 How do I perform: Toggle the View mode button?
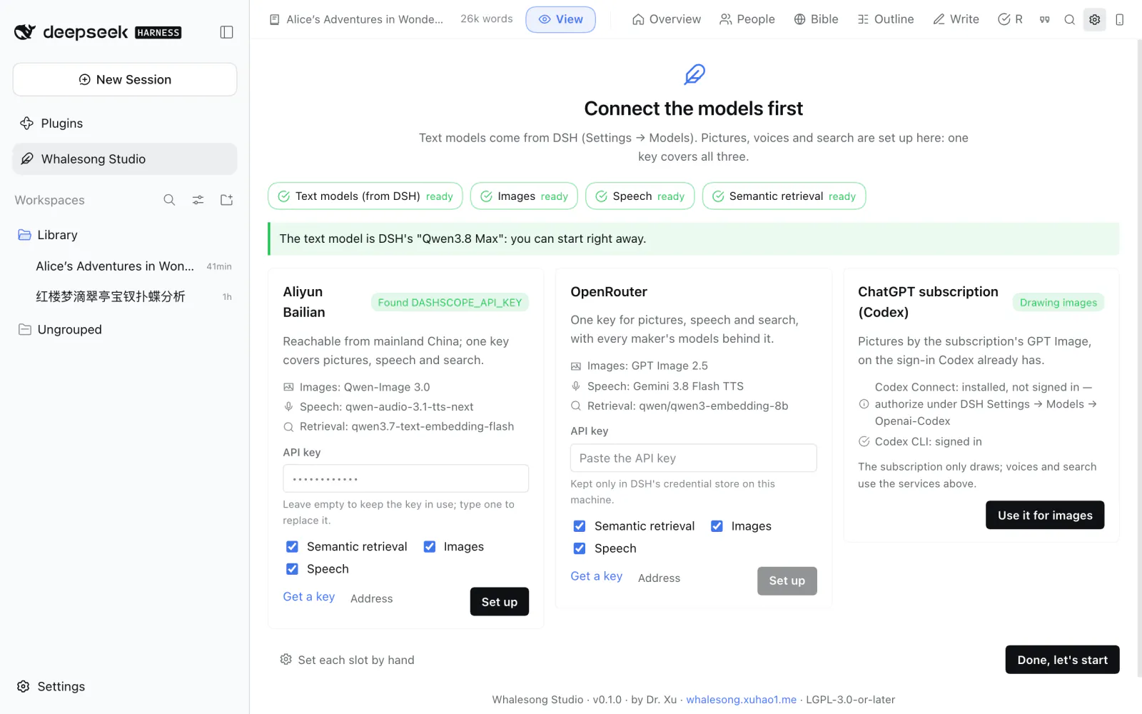(560, 19)
